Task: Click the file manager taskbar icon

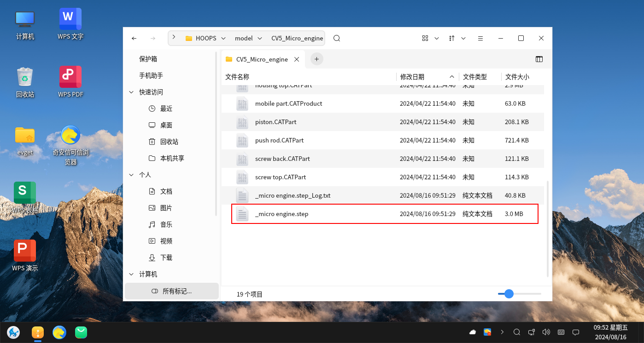Action: [38, 332]
